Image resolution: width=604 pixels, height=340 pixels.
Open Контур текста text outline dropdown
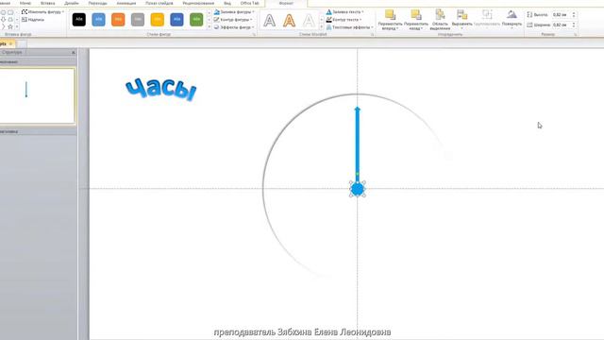[344, 19]
